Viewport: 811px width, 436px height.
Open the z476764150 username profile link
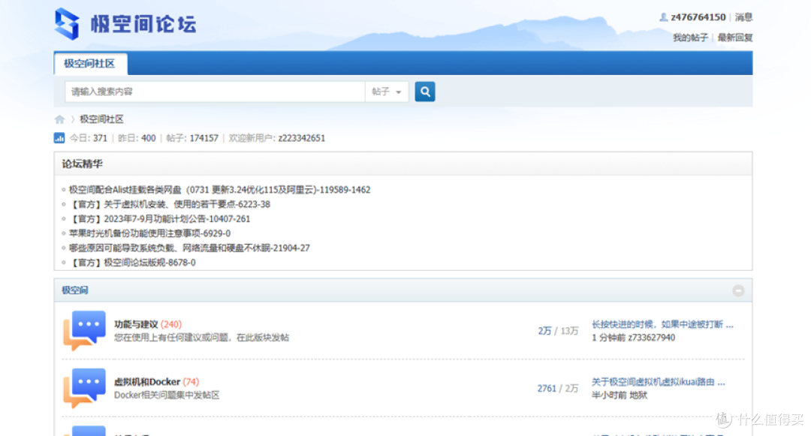pos(698,17)
